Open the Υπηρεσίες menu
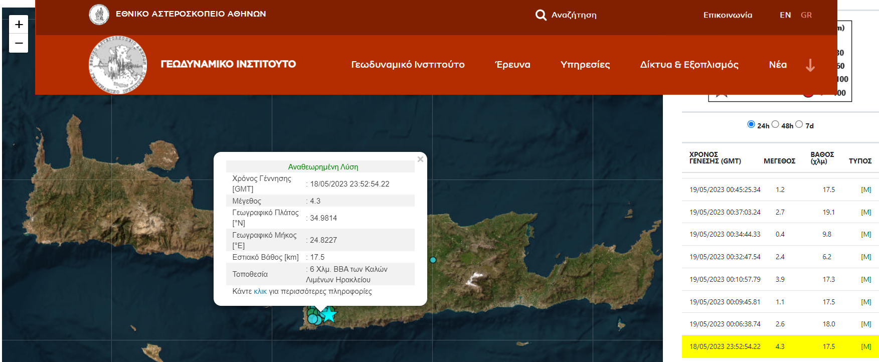 (x=585, y=65)
